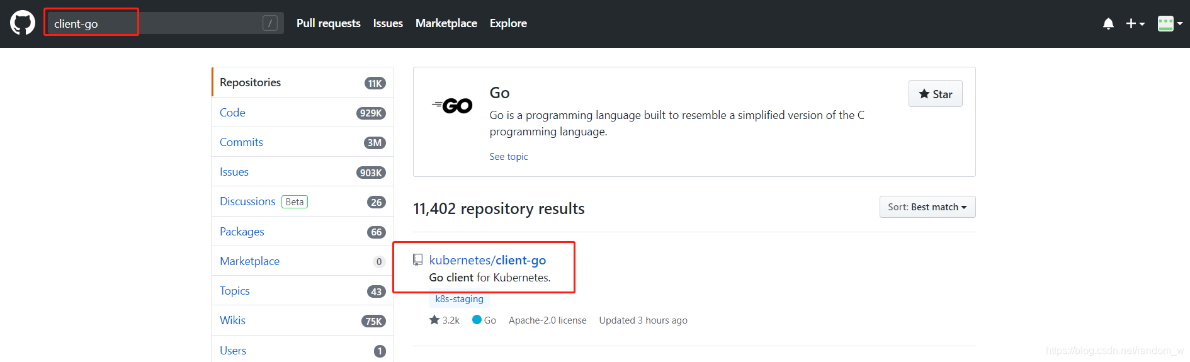Open Pull requests in top navigation
The height and width of the screenshot is (362, 1190).
[x=328, y=23]
